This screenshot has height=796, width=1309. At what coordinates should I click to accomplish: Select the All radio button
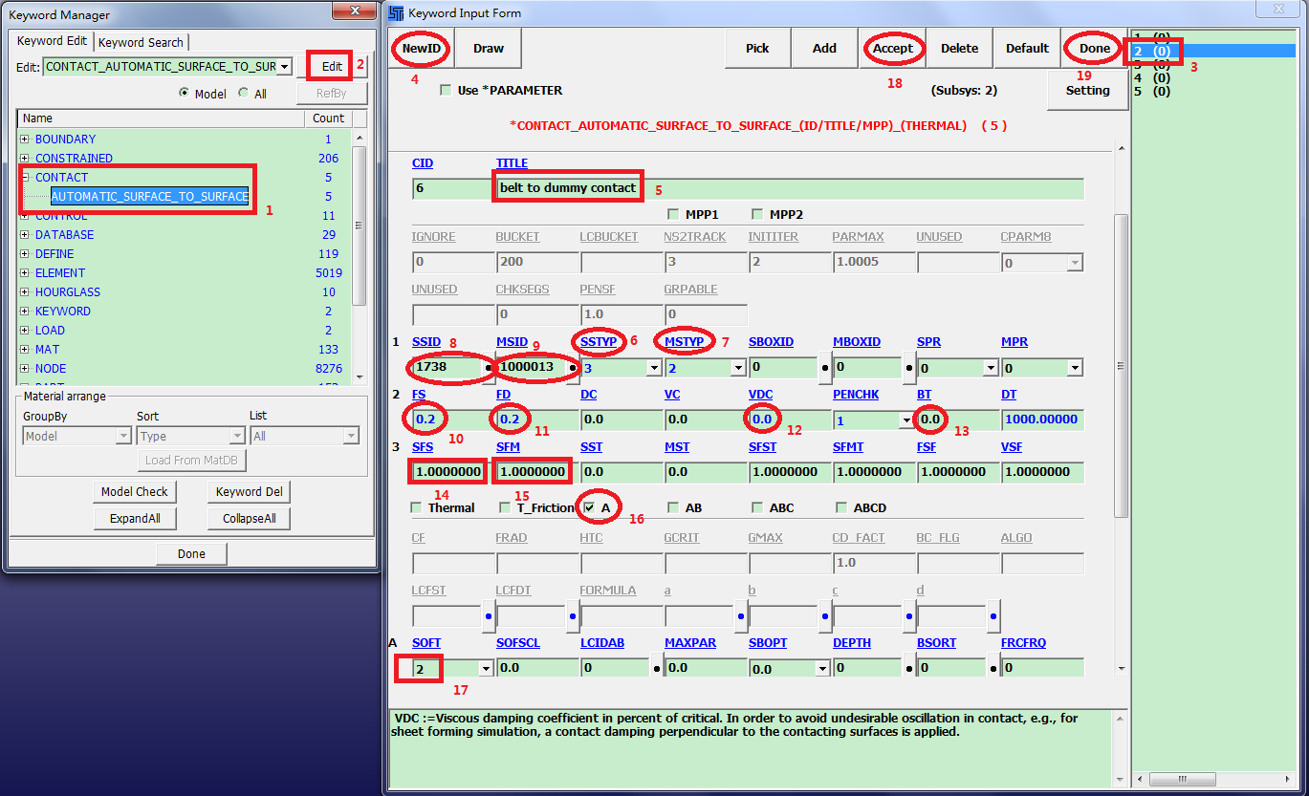243,94
